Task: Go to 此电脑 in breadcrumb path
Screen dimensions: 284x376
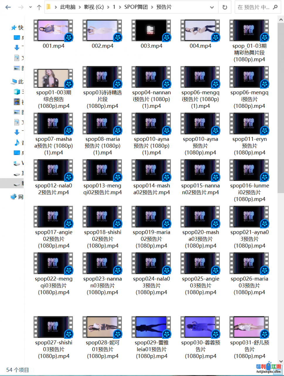Action: pos(68,7)
